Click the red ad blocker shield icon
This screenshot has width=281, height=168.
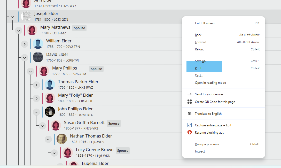pos(189,132)
